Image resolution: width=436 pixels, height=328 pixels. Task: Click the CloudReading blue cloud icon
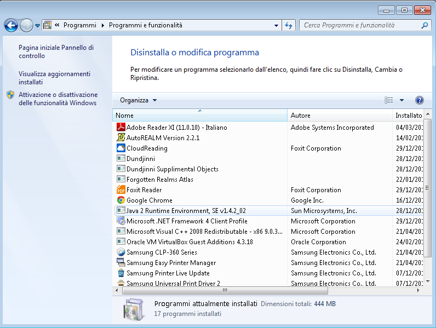tap(121, 148)
